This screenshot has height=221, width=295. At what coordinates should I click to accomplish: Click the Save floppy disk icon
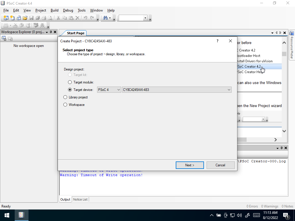[x=31, y=18]
